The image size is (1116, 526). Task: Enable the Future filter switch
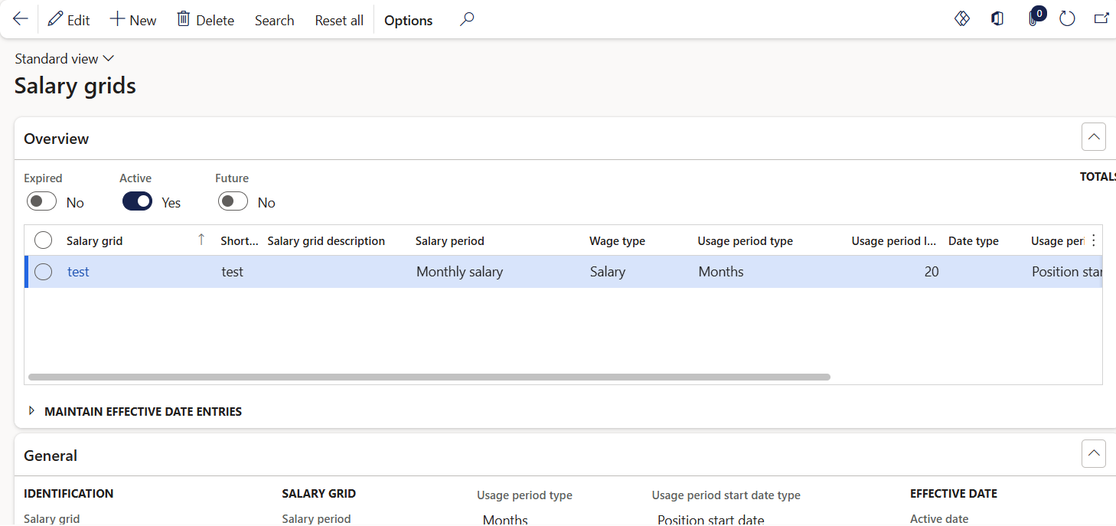(233, 201)
